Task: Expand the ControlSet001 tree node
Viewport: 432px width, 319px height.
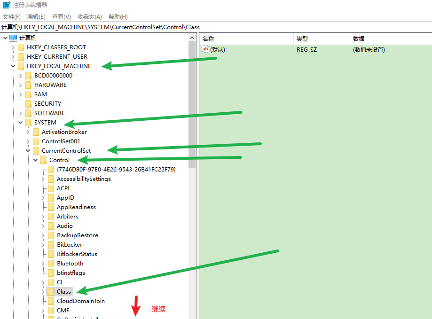Action: [x=28, y=141]
